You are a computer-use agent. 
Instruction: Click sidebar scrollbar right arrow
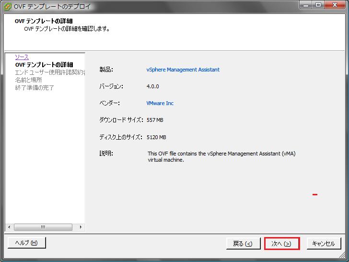81,227
